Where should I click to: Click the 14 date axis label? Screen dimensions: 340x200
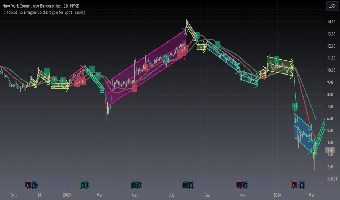point(39,195)
